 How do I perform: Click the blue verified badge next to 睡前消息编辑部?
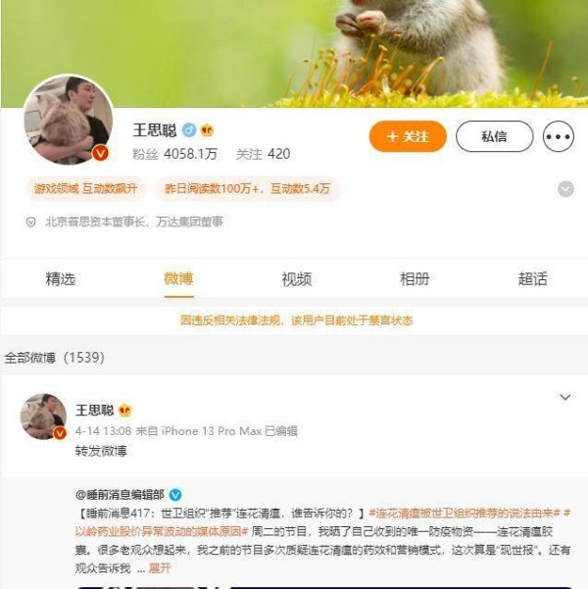175,495
